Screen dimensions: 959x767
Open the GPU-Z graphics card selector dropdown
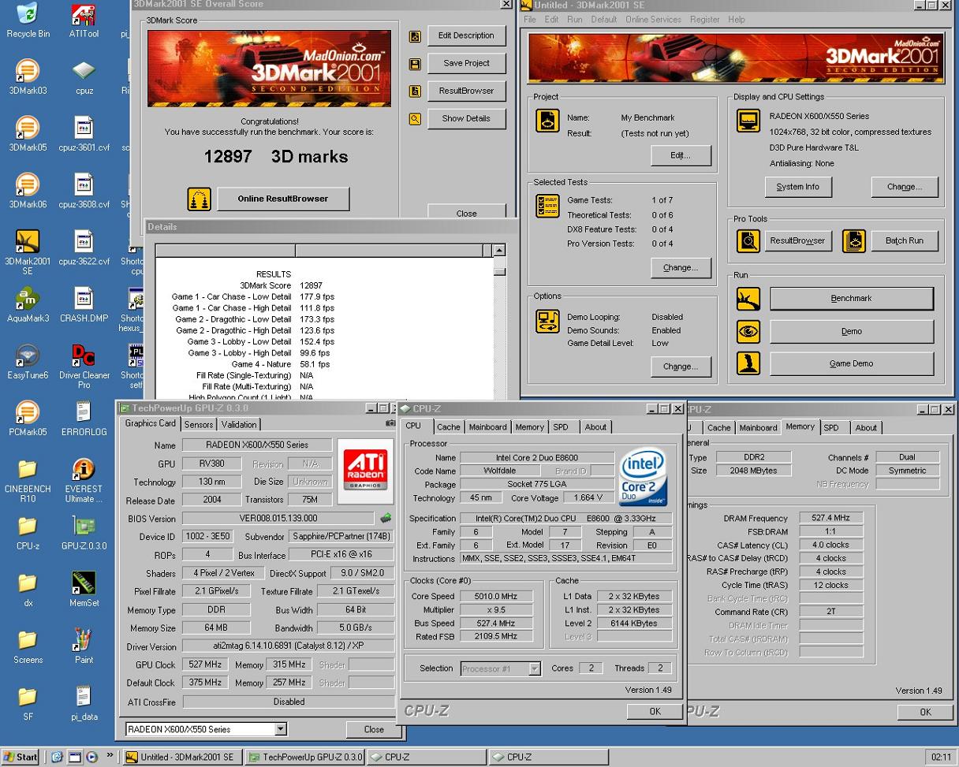pyautogui.click(x=281, y=729)
